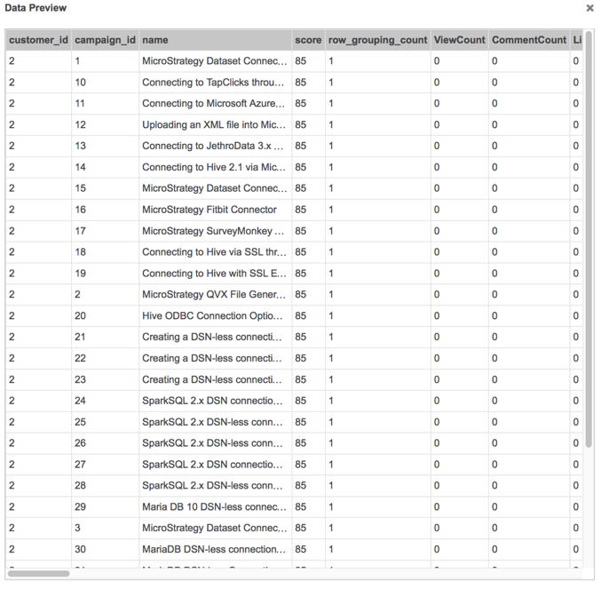The width and height of the screenshot is (601, 589).
Task: Select the 'Connecting to Hive with SSL E...' cell
Action: [216, 274]
